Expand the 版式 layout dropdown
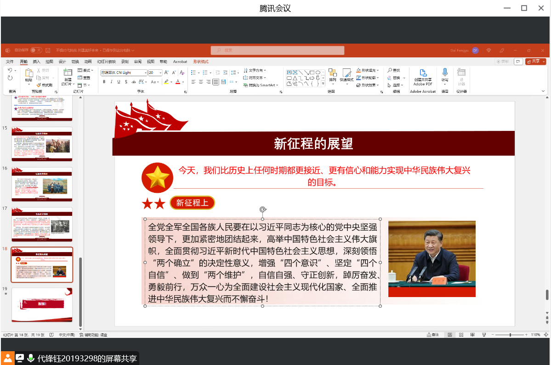The width and height of the screenshot is (551, 365). [x=85, y=70]
